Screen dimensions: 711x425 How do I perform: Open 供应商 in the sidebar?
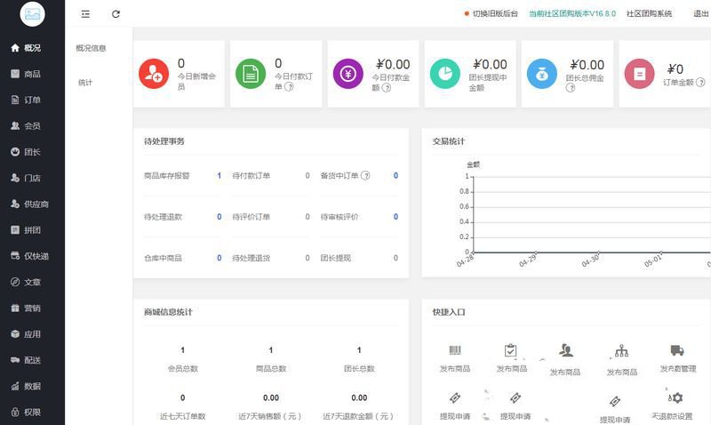click(x=29, y=204)
